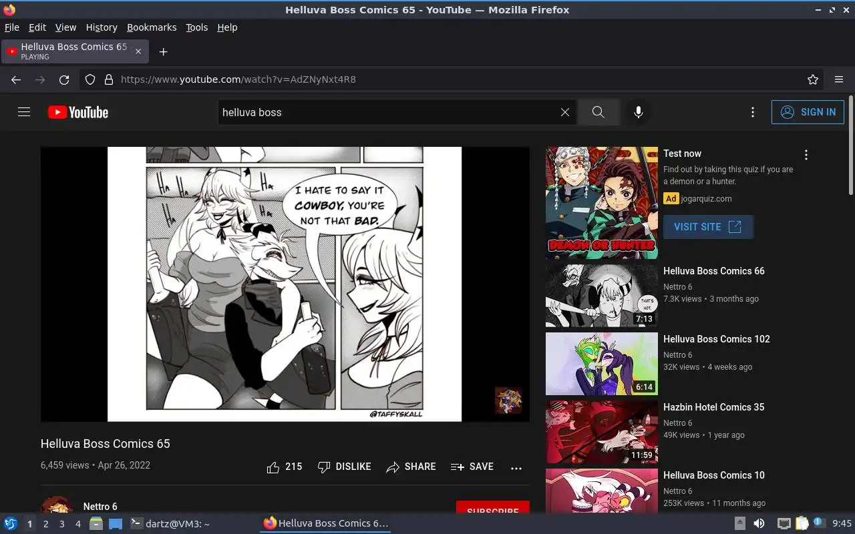The image size is (855, 534).
Task: Click the Test now ad title
Action: (682, 154)
